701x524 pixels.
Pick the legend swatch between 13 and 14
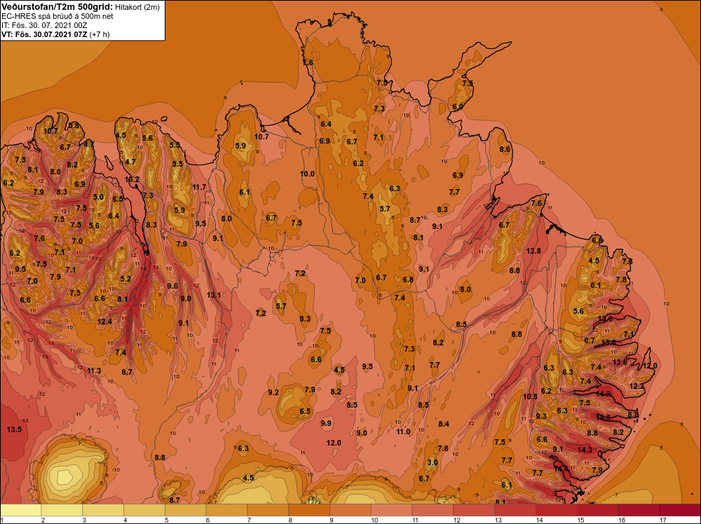click(515, 510)
